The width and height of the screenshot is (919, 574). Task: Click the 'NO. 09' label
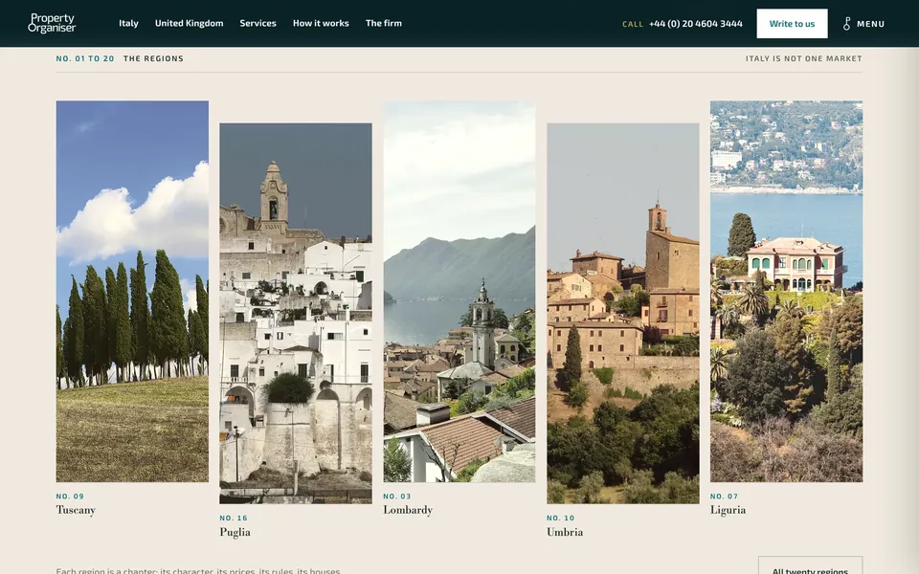70,497
